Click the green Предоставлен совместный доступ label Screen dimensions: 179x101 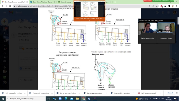point(163,1)
